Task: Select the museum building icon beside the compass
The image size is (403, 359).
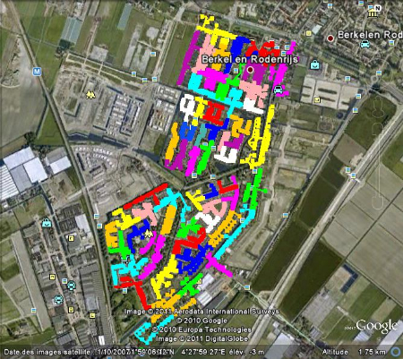Action: click(373, 13)
